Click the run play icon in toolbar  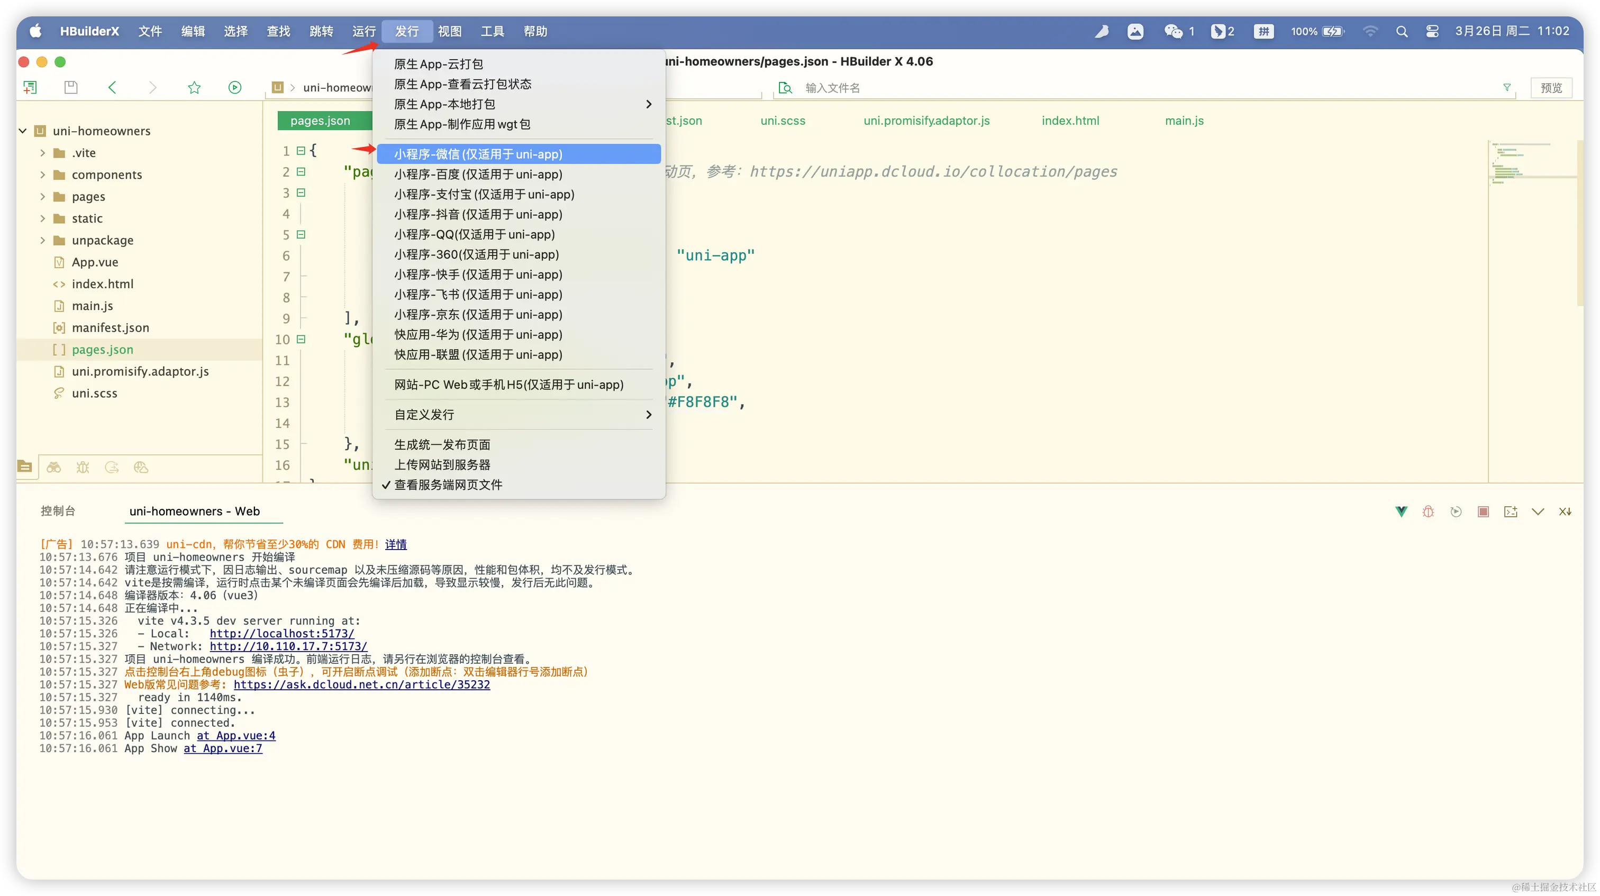235,88
